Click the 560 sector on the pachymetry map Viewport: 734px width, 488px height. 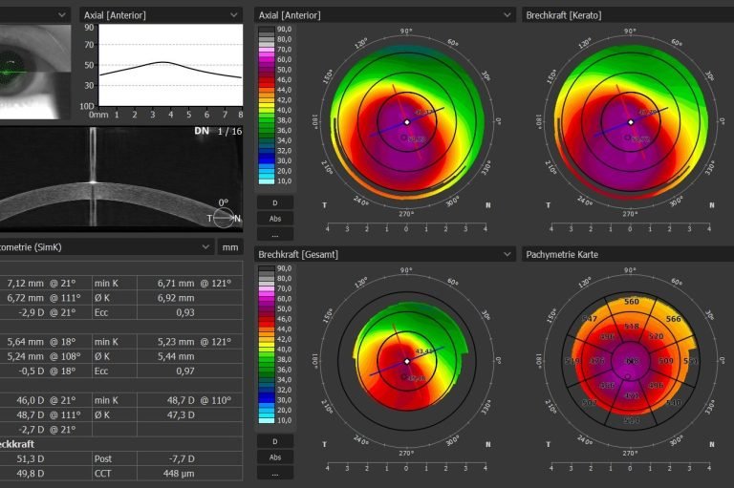(x=632, y=302)
